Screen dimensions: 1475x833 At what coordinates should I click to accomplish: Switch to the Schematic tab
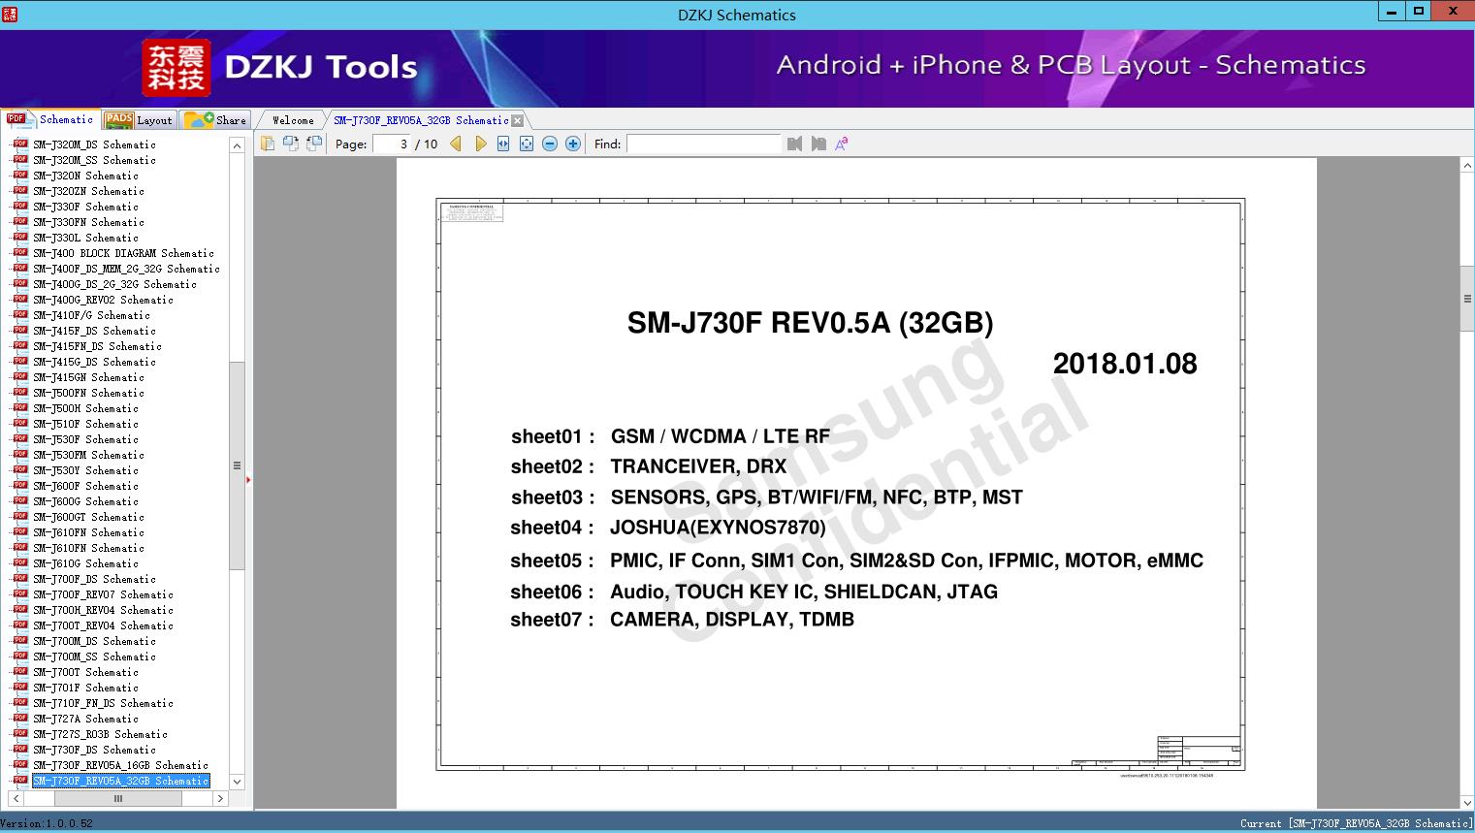(x=50, y=119)
